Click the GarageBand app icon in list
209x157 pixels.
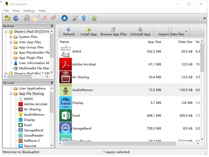[66, 128]
